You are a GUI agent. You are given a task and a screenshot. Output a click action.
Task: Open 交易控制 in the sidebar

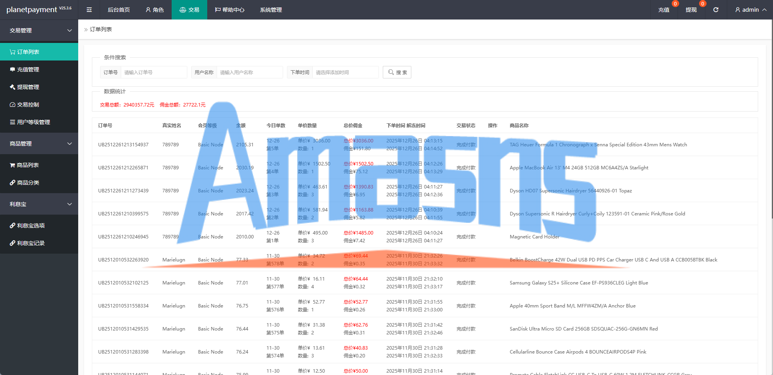39,105
